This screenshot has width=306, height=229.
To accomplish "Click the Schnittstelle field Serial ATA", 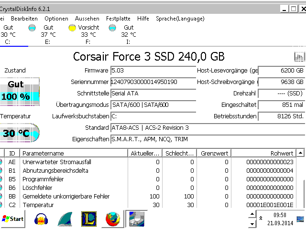I will point(153,94).
